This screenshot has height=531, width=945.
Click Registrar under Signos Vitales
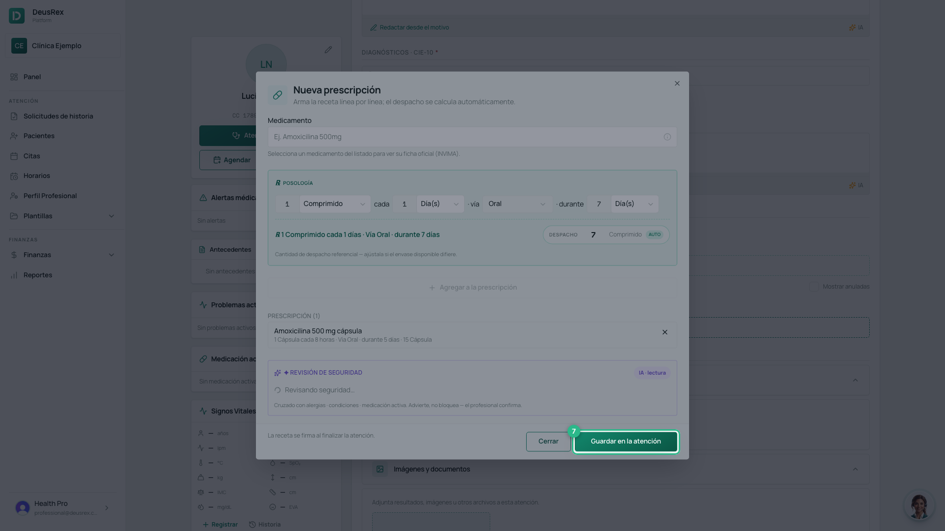(220, 525)
